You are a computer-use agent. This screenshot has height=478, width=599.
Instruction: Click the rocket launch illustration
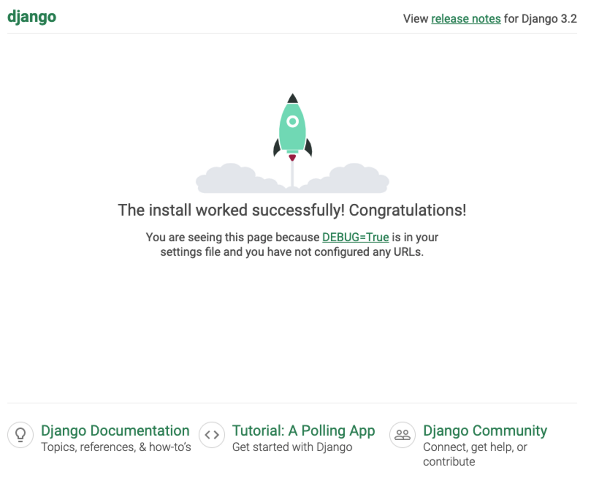[293, 143]
